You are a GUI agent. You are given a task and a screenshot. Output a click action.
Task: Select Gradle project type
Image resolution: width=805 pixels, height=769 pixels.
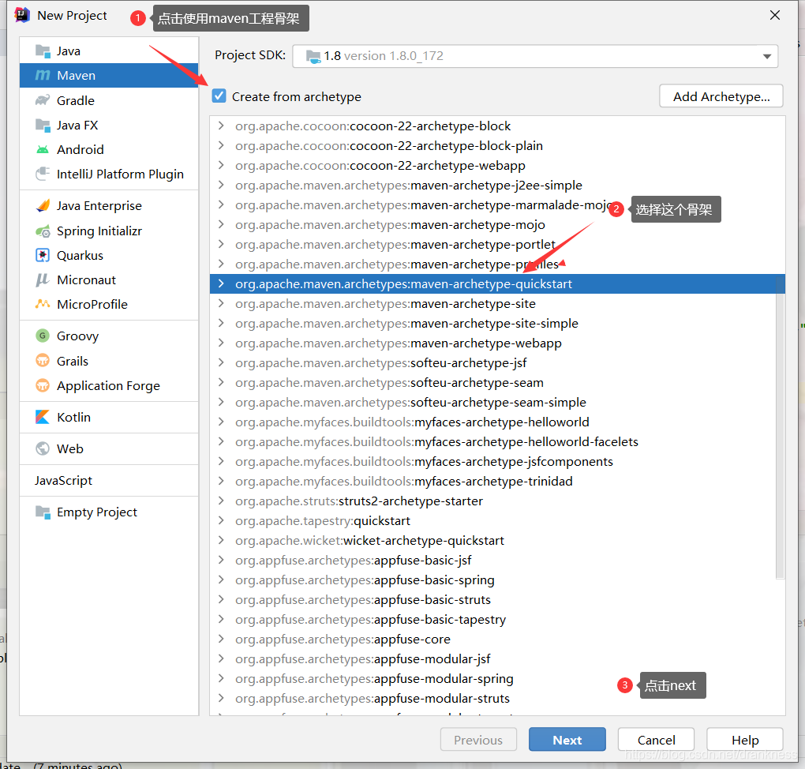point(109,100)
